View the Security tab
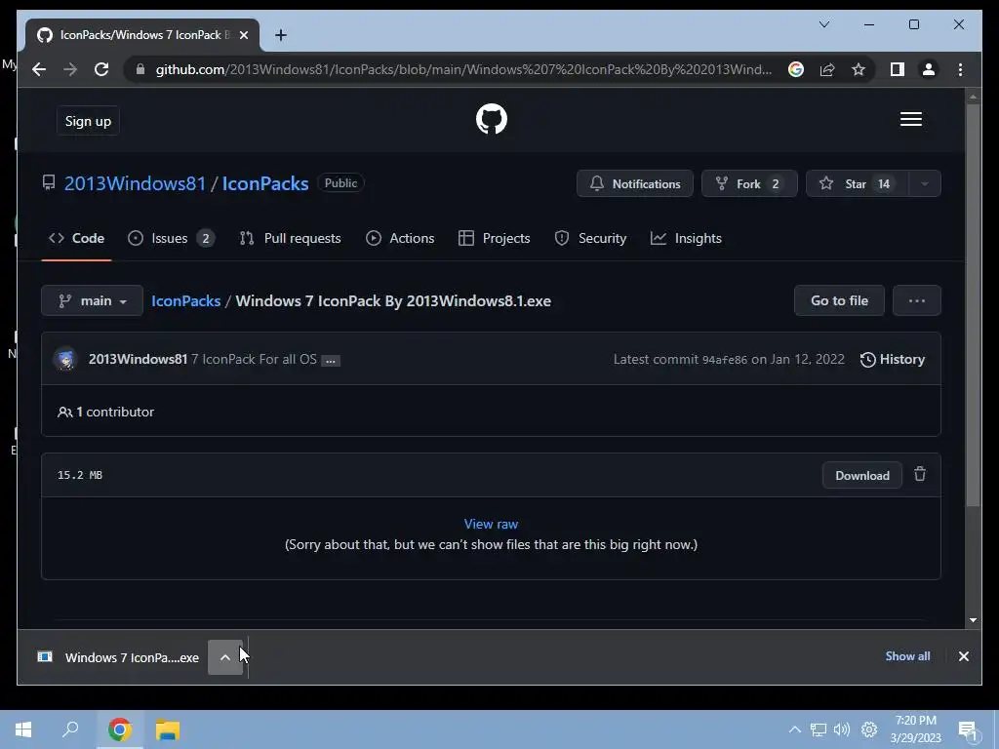The image size is (999, 749). point(590,238)
